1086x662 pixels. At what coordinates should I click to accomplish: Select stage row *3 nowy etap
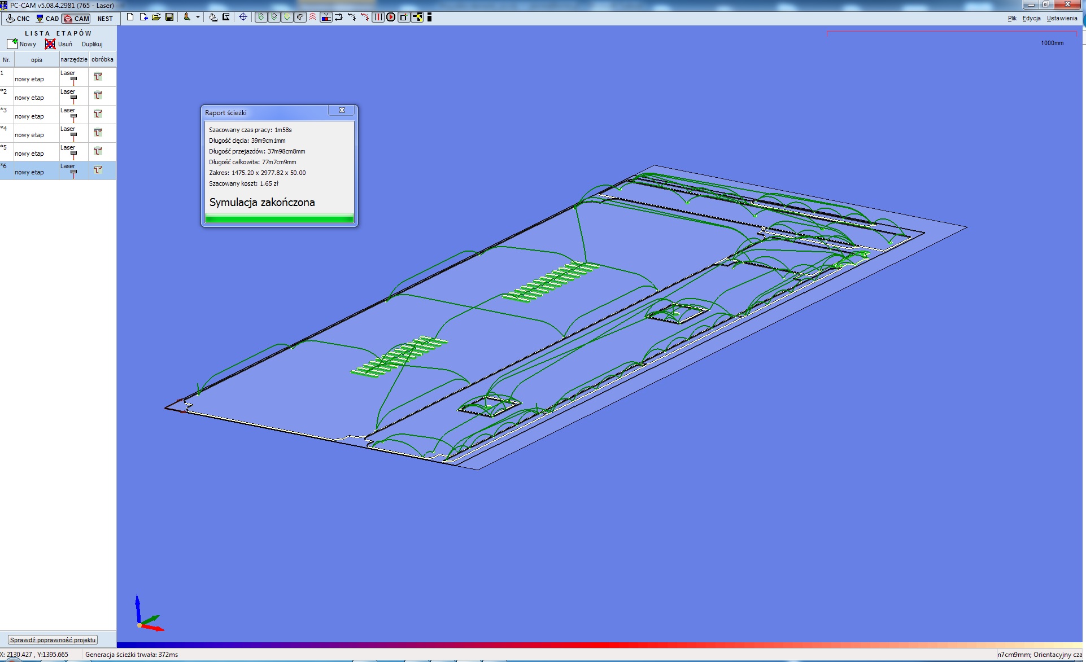[58, 114]
